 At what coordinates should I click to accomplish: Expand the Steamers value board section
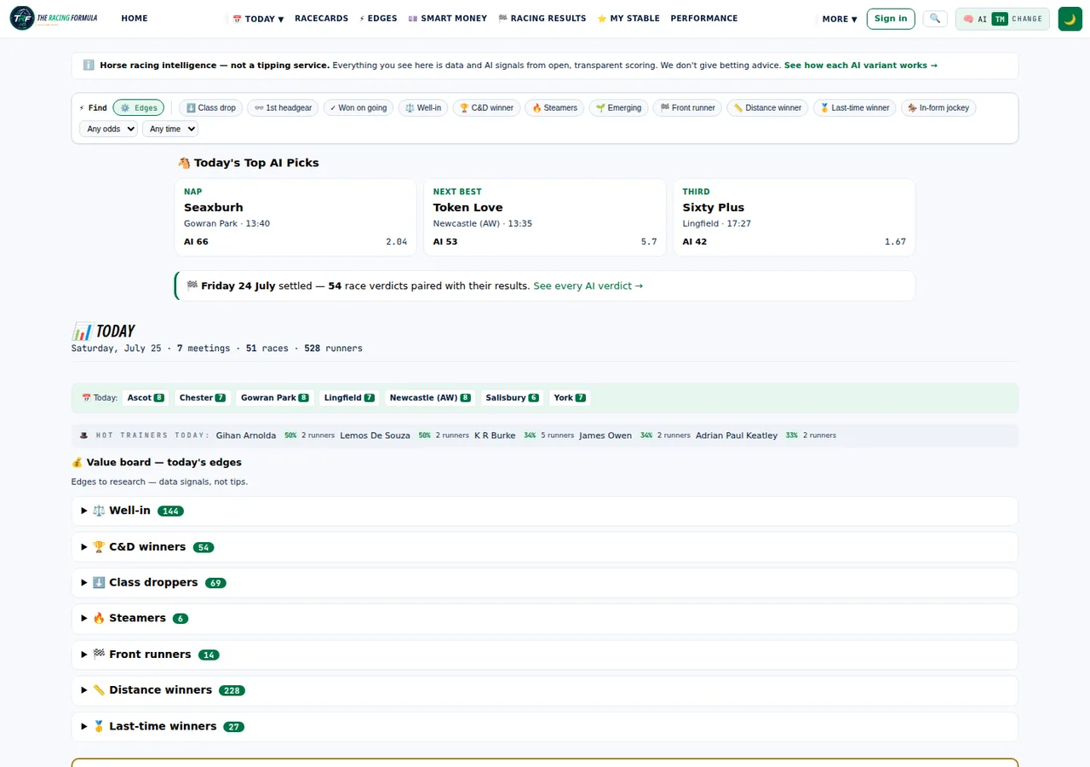pos(545,619)
